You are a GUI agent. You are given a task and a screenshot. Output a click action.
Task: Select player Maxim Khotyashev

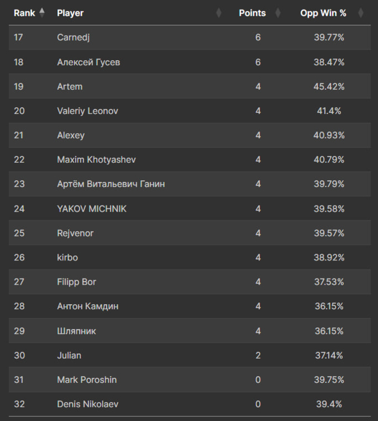pos(96,160)
